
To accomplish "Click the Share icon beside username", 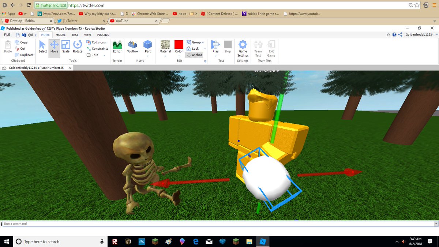I will [400, 35].
